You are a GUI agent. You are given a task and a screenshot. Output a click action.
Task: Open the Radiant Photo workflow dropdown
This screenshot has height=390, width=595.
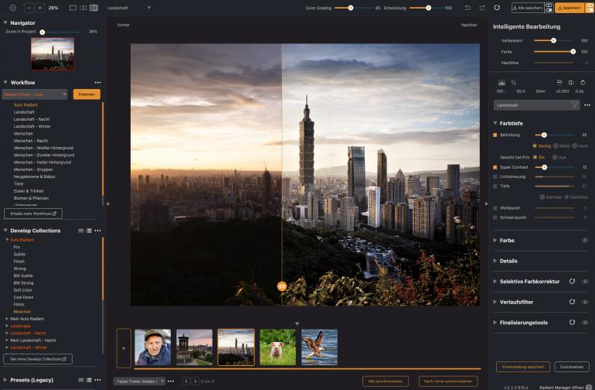tap(36, 94)
